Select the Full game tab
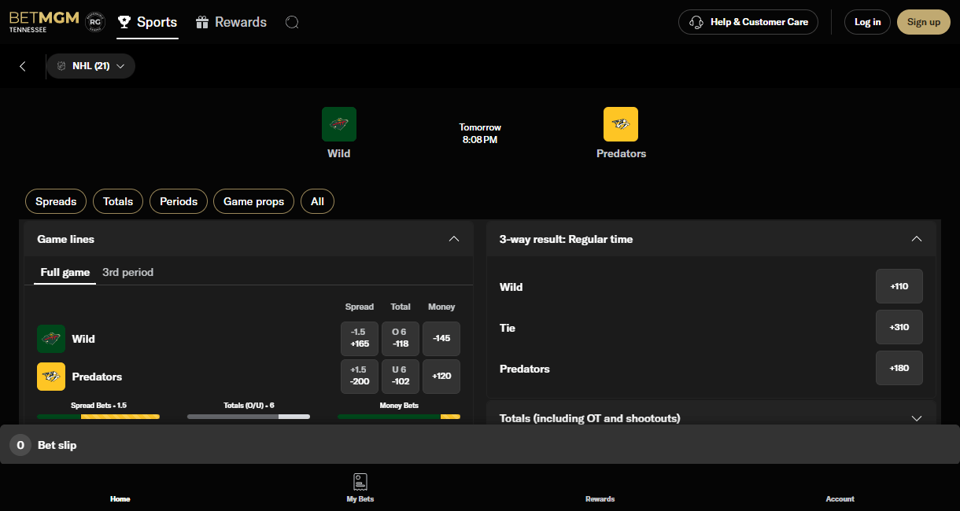Image resolution: width=960 pixels, height=511 pixels. [x=65, y=272]
